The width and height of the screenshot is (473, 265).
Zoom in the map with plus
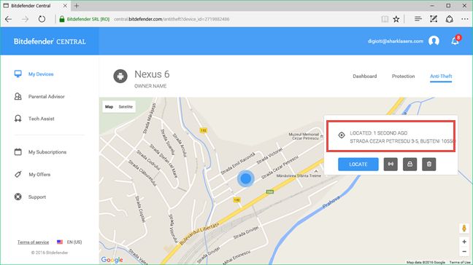[464, 242]
